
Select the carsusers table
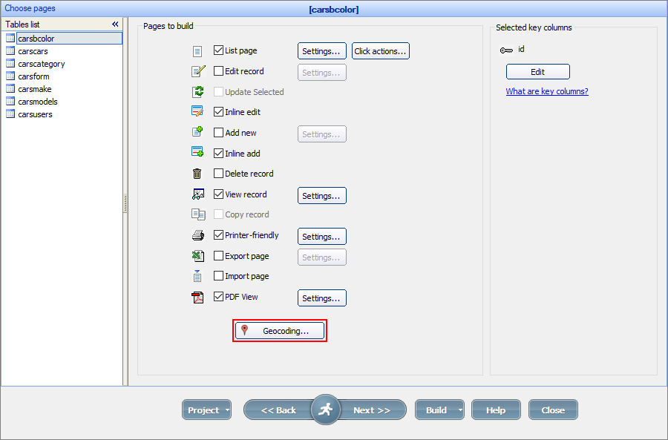(35, 114)
